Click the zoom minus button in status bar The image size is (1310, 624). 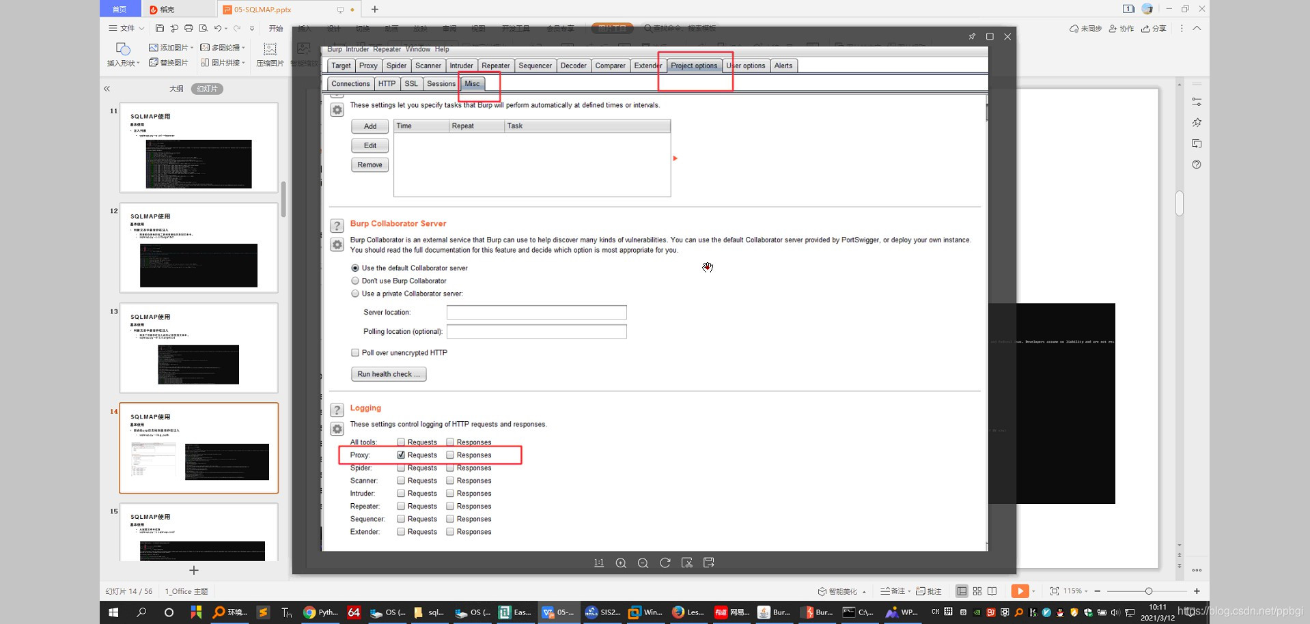point(1098,591)
